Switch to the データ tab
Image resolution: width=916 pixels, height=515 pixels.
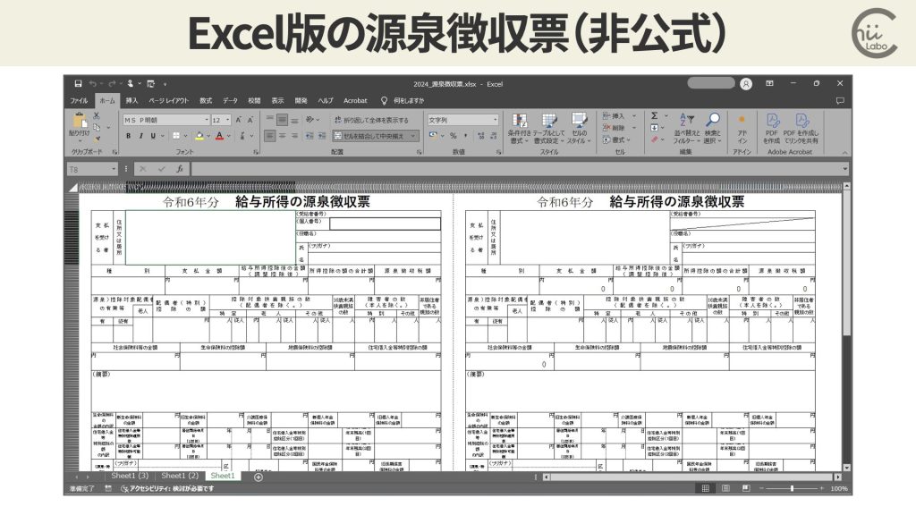(230, 100)
